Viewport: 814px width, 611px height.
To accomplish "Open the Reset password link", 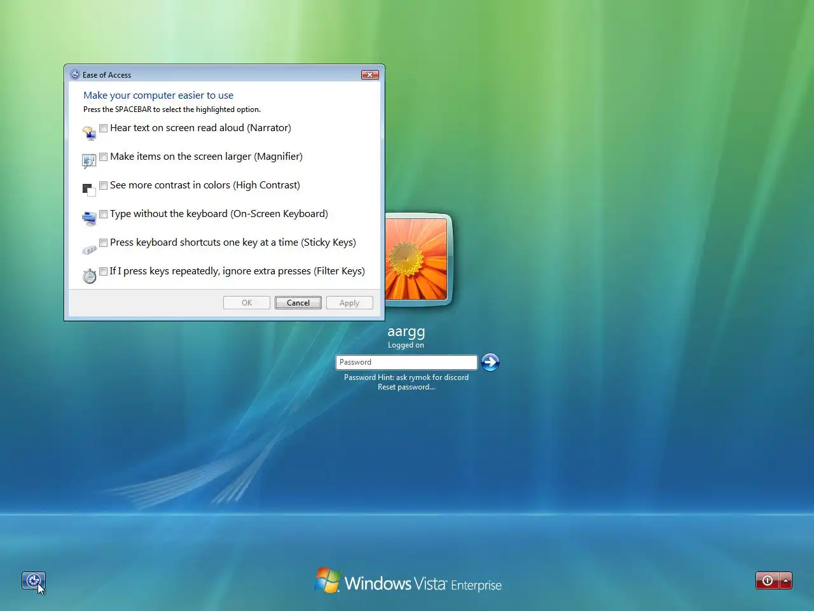I will click(406, 387).
